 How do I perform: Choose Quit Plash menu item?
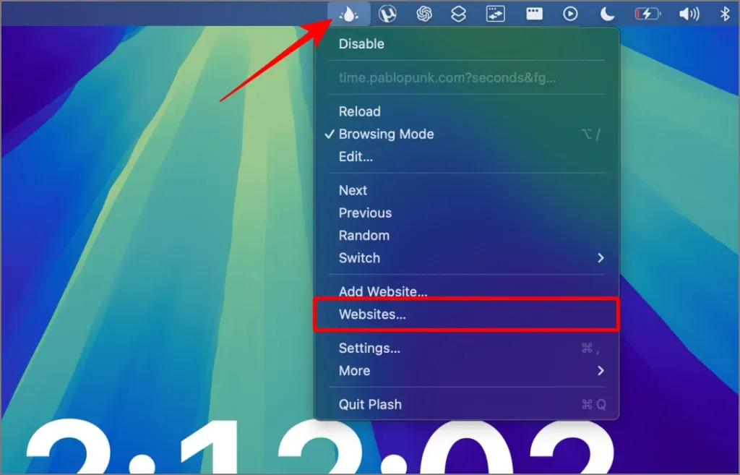point(467,405)
